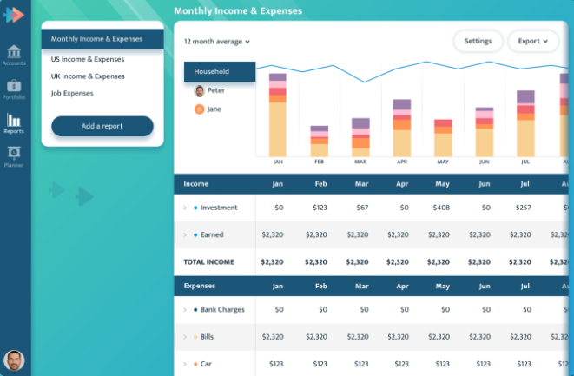This screenshot has height=376, width=574.
Task: Open the Settings button
Action: pyautogui.click(x=478, y=41)
